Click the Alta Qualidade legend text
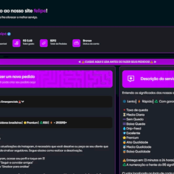174x174 pixels. pos(137,142)
